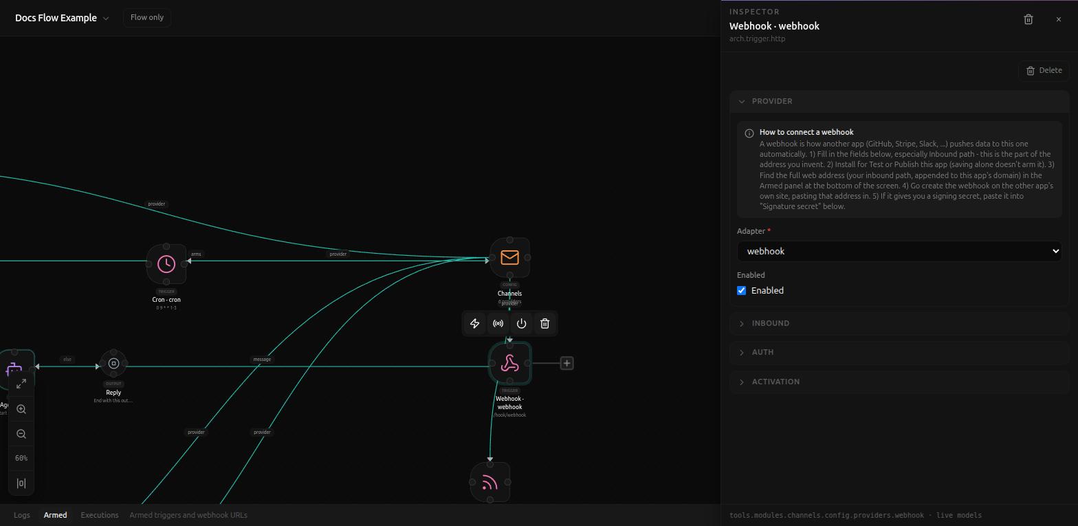Select the Channels envelope node
Screen dimensions: 1078x526
pyautogui.click(x=510, y=257)
